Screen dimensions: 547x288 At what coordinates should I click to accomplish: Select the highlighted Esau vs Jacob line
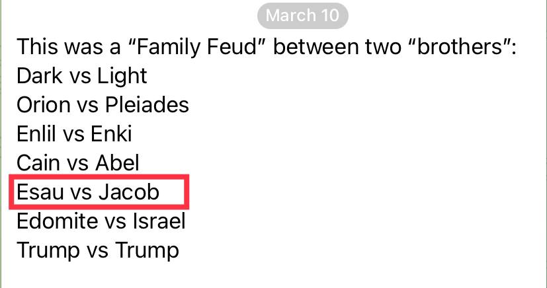pos(99,192)
